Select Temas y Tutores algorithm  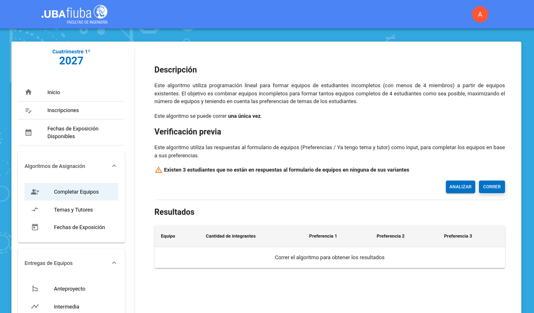coord(73,210)
